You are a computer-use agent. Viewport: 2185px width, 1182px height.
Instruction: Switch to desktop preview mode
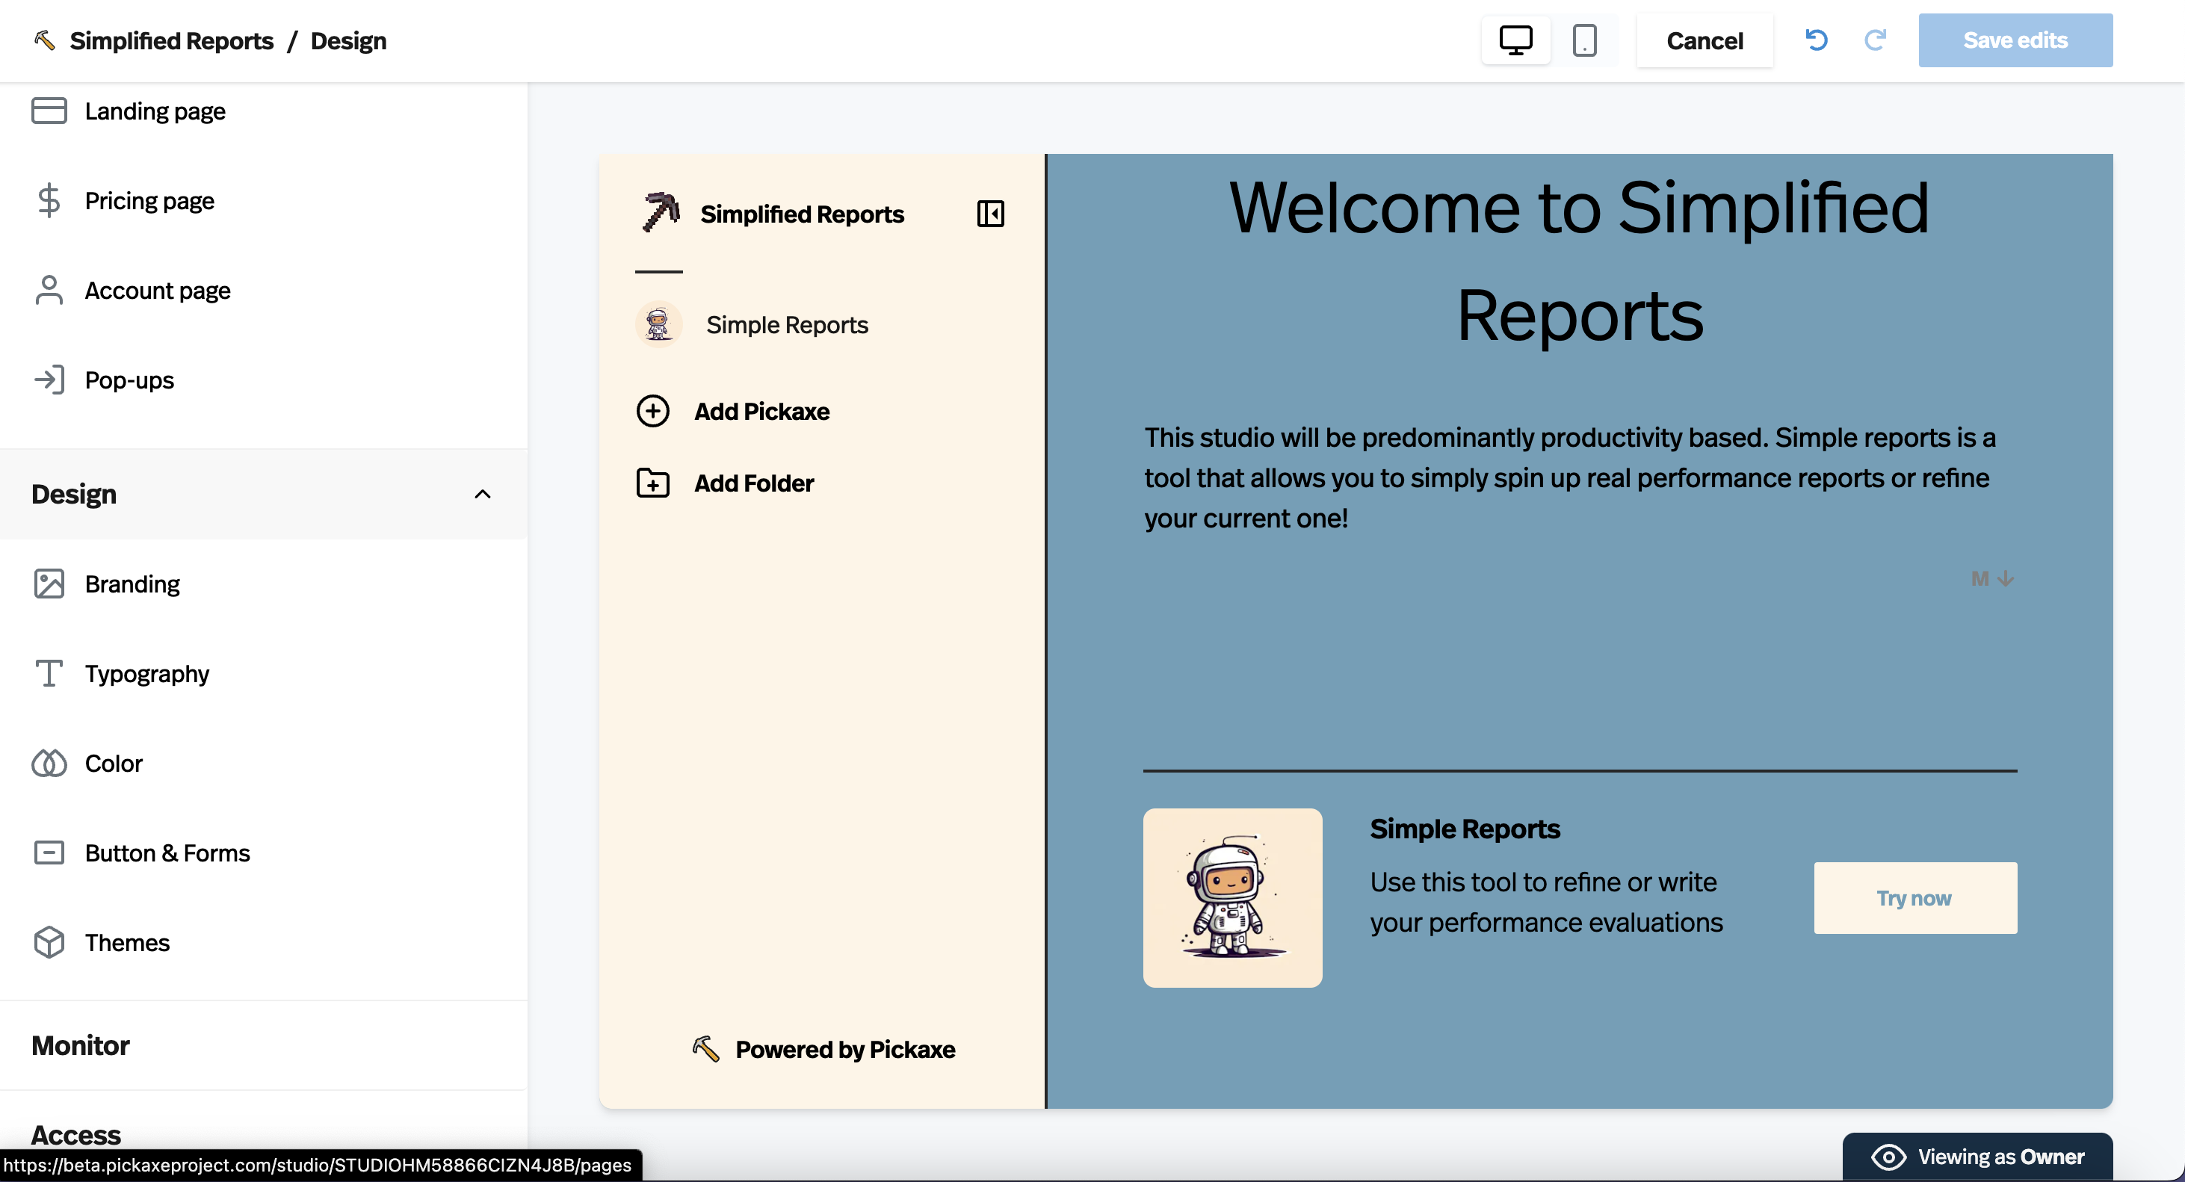point(1515,40)
